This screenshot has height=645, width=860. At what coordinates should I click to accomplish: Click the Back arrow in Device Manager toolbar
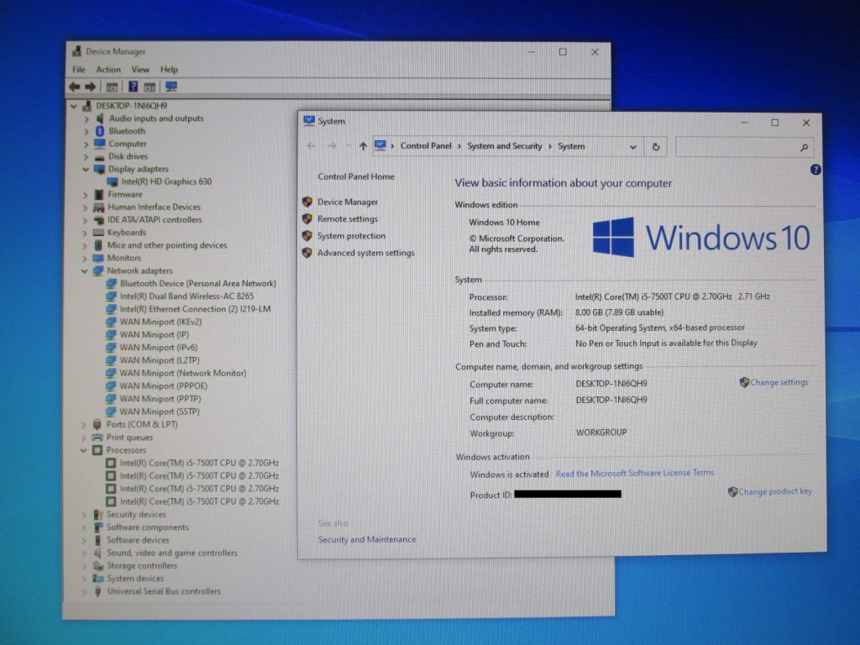tap(75, 87)
